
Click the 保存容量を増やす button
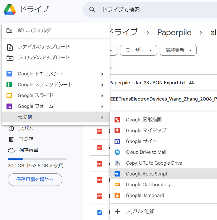[35, 180]
